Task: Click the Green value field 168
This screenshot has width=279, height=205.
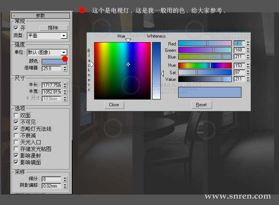Action: (x=239, y=50)
